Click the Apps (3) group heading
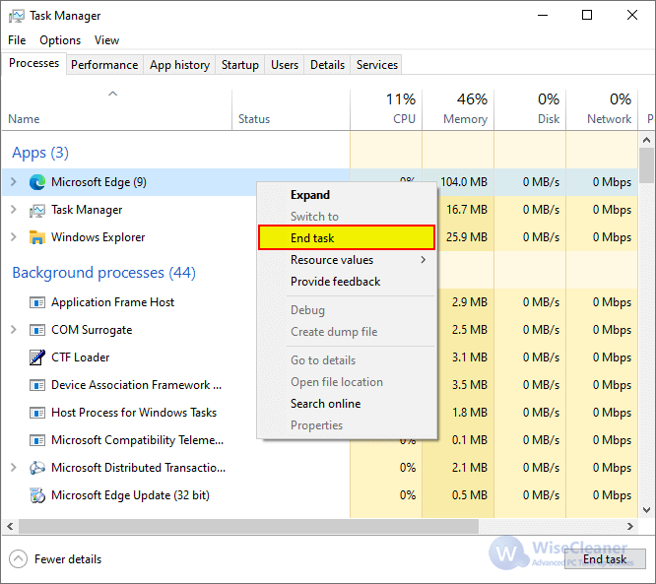 click(40, 153)
